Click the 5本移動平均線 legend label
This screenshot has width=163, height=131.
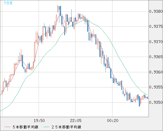point(26,127)
